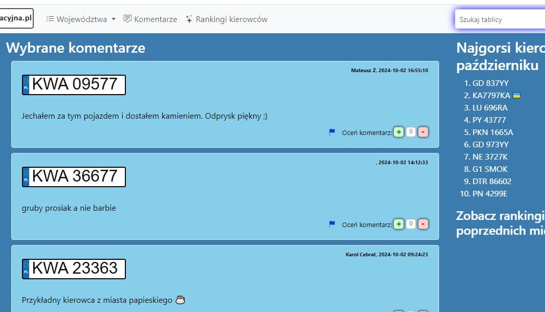Open license plate KWA 36677

click(x=74, y=177)
